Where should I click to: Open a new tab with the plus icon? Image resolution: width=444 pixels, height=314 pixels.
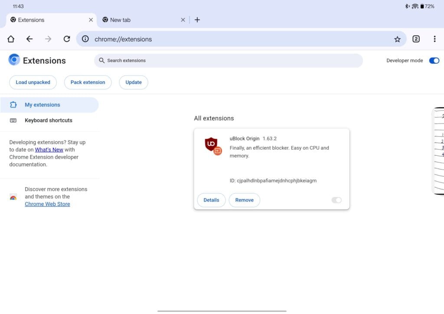coord(197,20)
